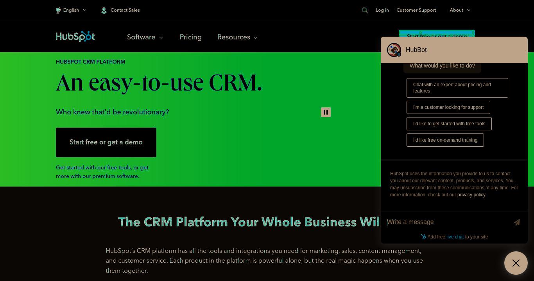
Task: Open the privacy policy link in chat
Action: tap(471, 195)
